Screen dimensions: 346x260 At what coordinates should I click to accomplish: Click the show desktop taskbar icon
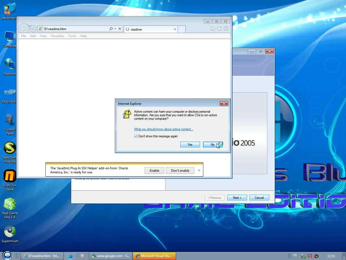click(x=70, y=256)
